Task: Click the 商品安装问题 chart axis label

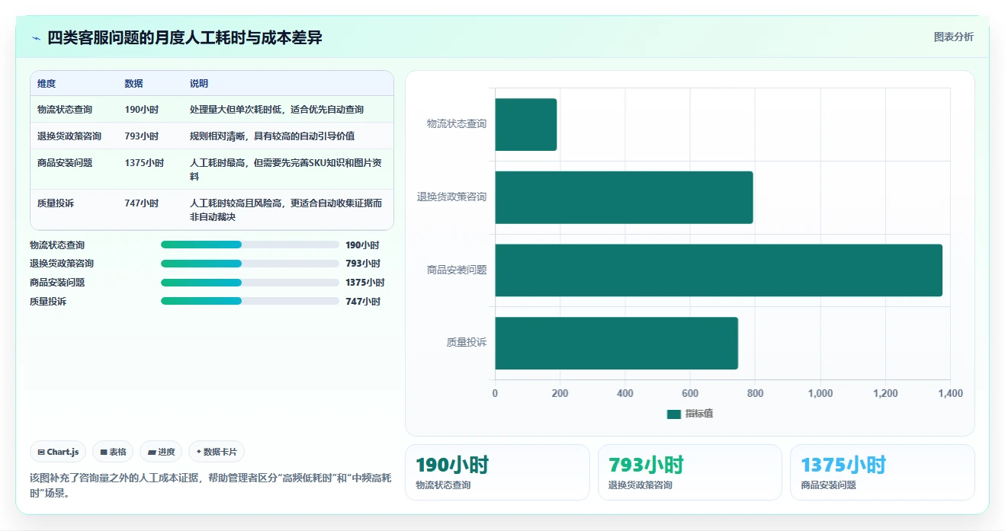Action: click(x=457, y=270)
